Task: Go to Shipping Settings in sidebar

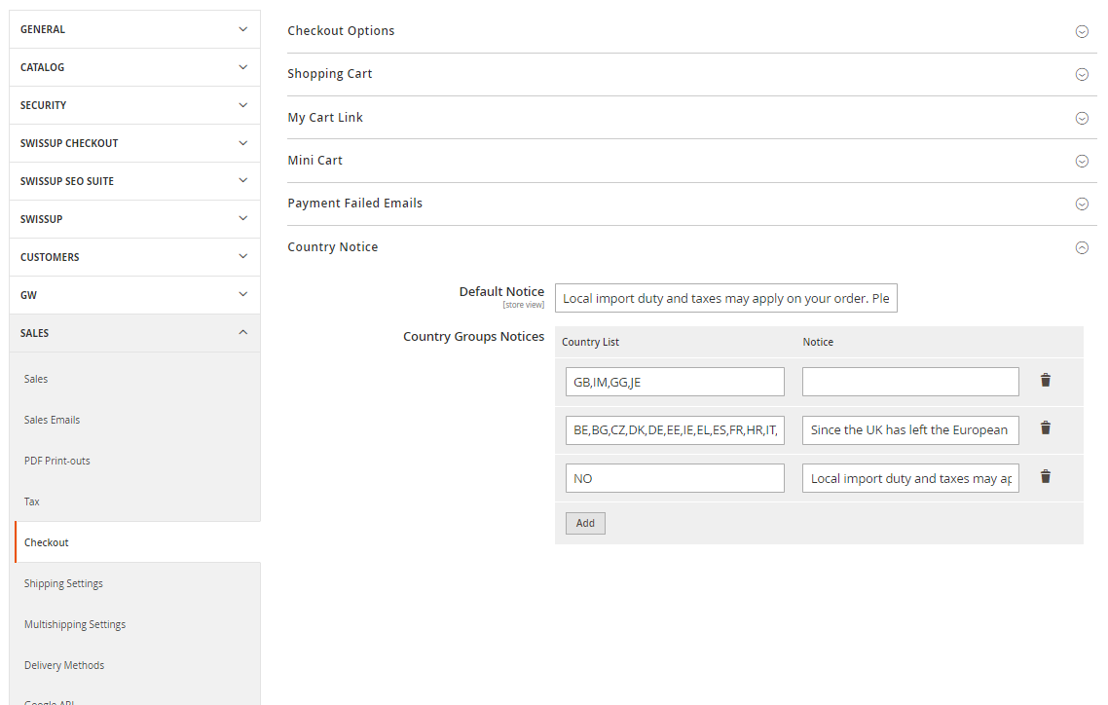Action: coord(63,583)
